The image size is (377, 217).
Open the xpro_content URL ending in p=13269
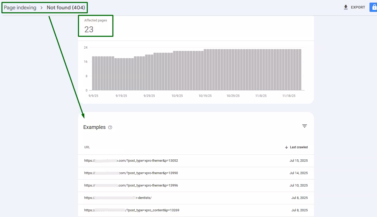(131, 210)
